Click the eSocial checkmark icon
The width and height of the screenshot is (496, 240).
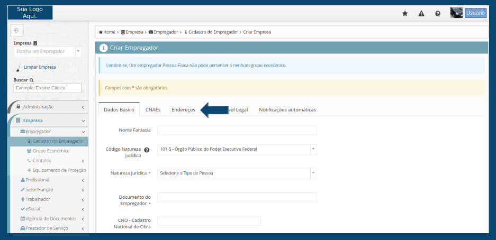click(23, 209)
